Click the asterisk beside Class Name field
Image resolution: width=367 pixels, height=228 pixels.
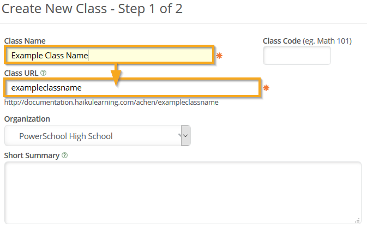[219, 56]
